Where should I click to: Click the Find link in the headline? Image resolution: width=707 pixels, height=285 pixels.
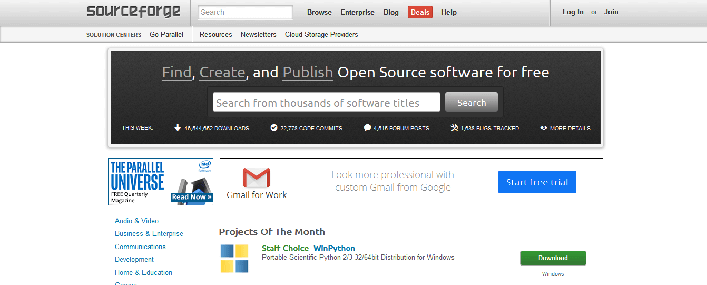tap(176, 72)
